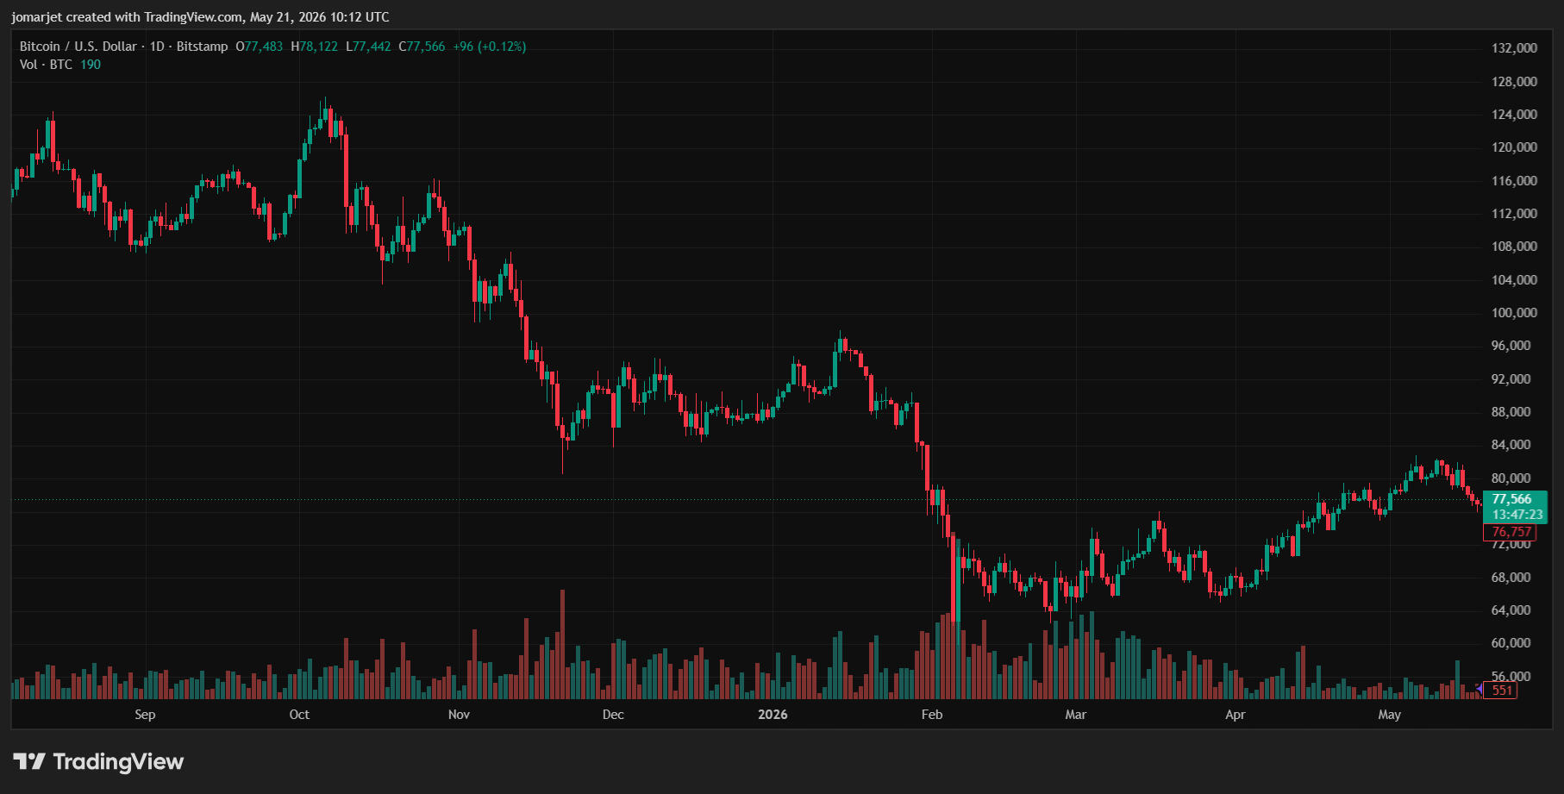Click the TradingView wordmark text
This screenshot has height=794, width=1564.
(118, 761)
